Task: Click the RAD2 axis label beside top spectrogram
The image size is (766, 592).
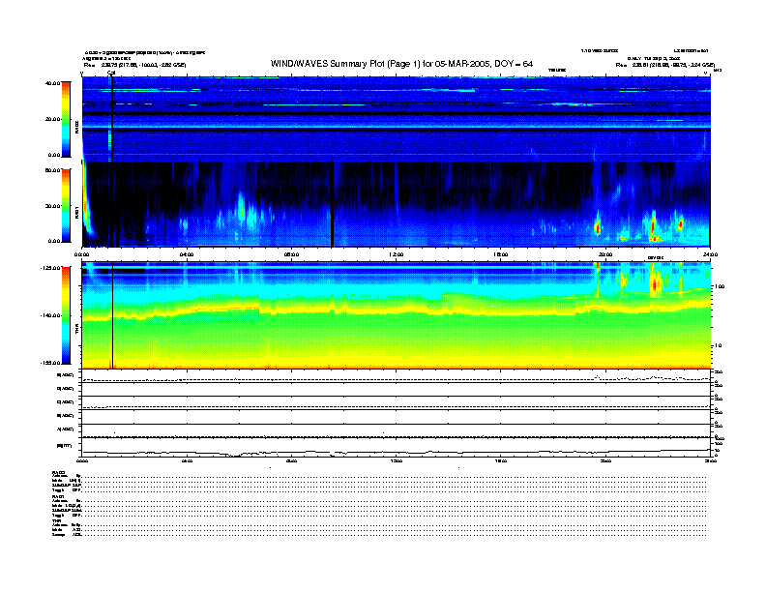Action: (76, 127)
